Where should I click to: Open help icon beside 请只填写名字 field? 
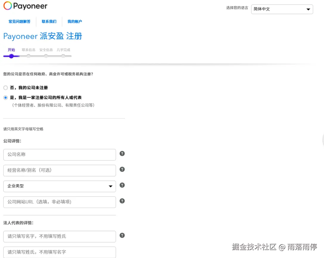pyautogui.click(x=122, y=235)
